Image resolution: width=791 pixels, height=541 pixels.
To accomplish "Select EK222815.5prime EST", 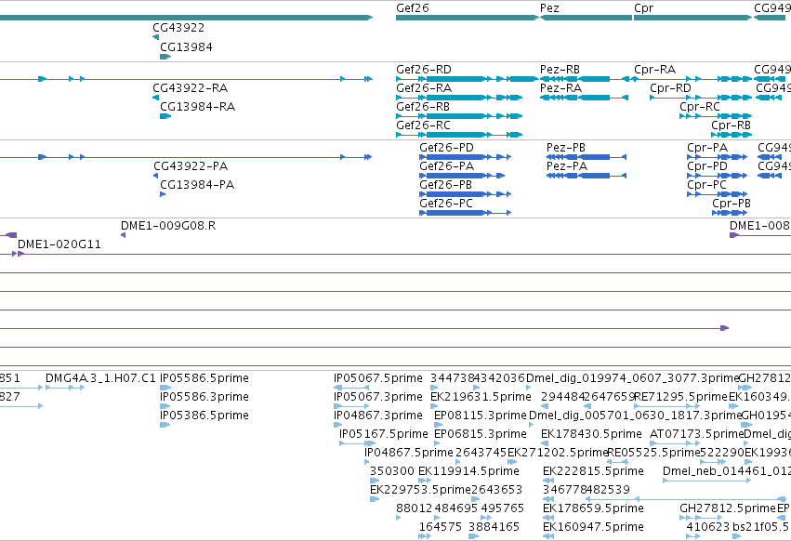I will [x=548, y=481].
